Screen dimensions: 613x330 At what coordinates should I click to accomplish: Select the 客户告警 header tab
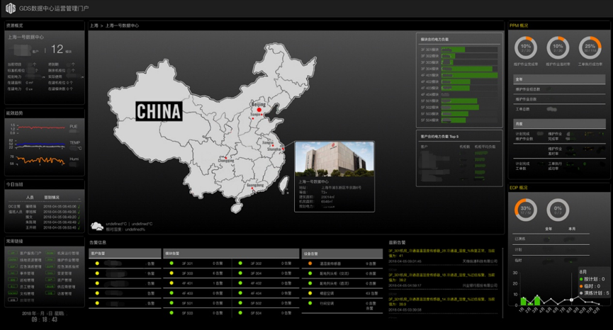[x=125, y=254]
